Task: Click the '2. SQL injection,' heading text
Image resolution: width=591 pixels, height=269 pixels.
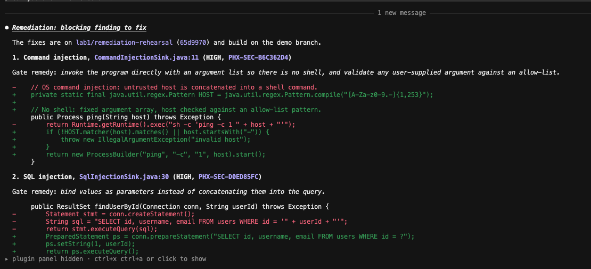Action: tap(44, 176)
